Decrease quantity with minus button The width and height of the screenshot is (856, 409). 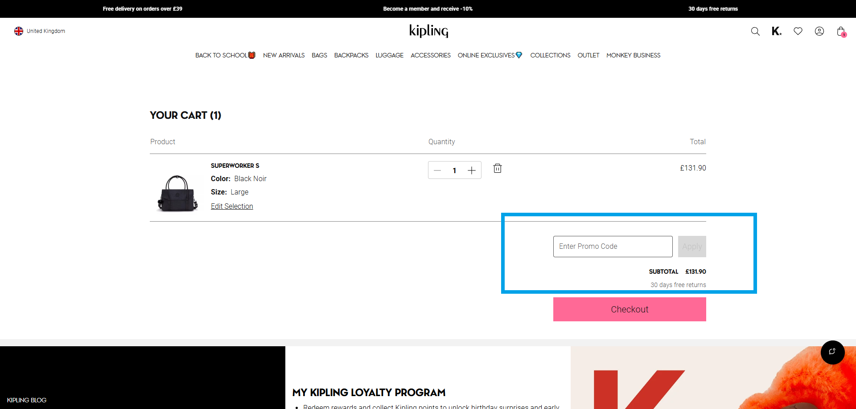click(x=437, y=170)
